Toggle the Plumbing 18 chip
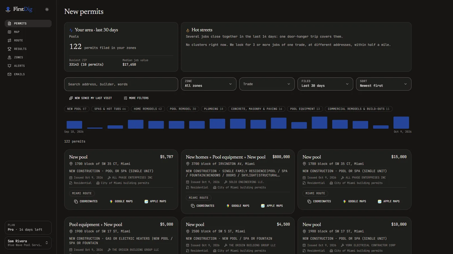Screen dimensions: 453x254 point(213,109)
